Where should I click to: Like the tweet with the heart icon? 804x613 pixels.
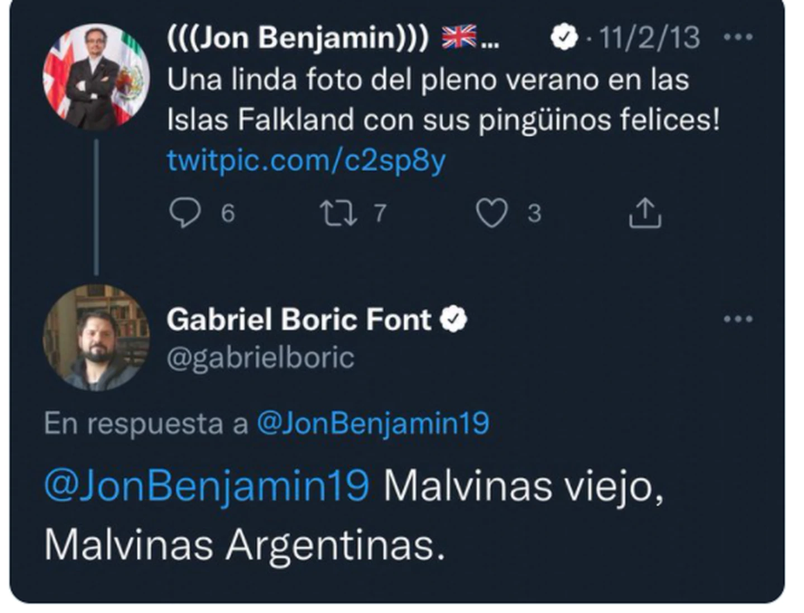[491, 213]
